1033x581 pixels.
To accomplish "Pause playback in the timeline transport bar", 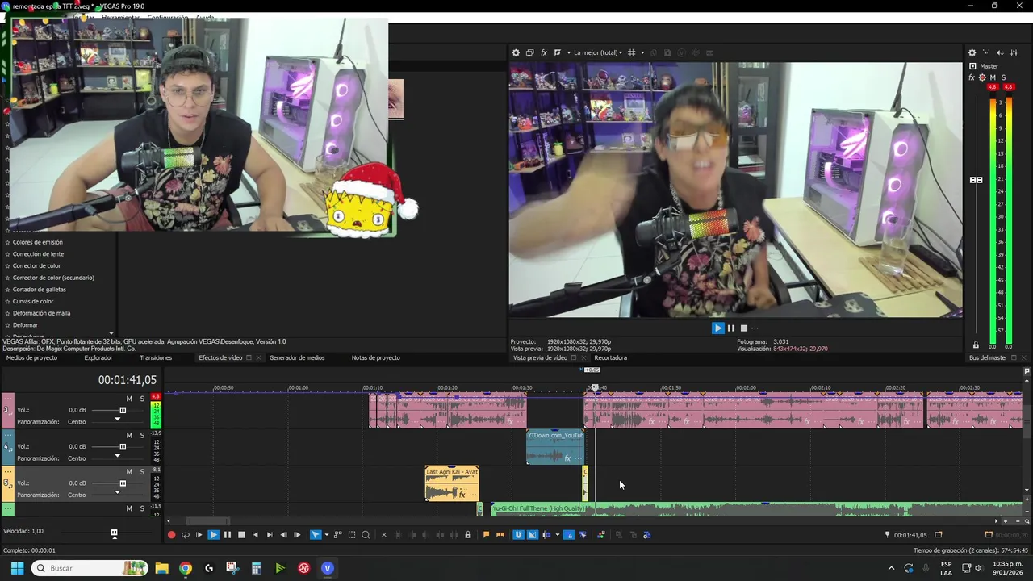I will click(228, 534).
